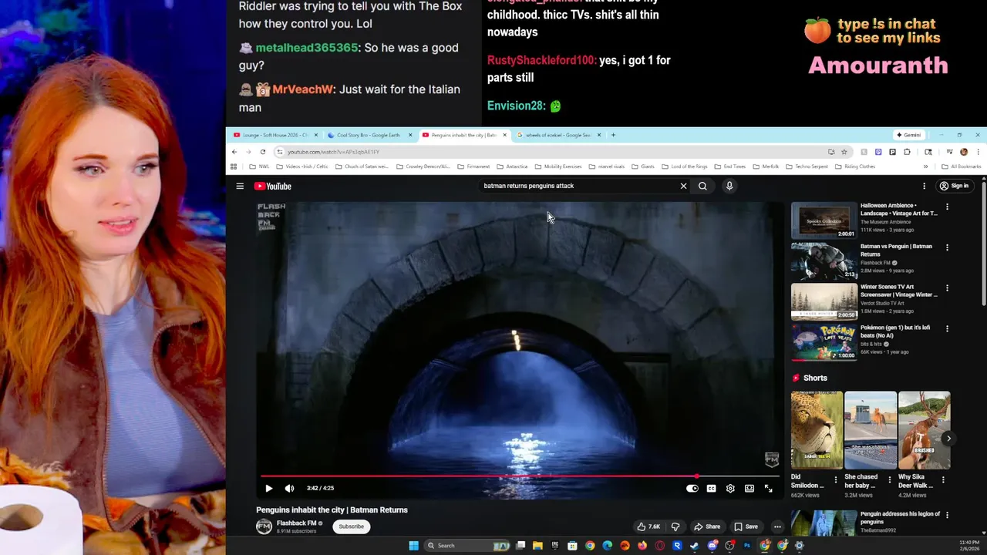Click the Gemini button in Chrome
Viewport: 987px width, 555px height.
908,135
